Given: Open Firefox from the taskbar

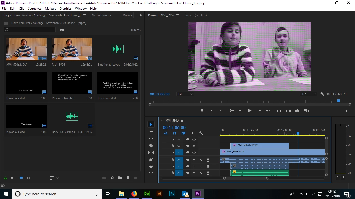Looking at the screenshot, I should pos(134,194).
